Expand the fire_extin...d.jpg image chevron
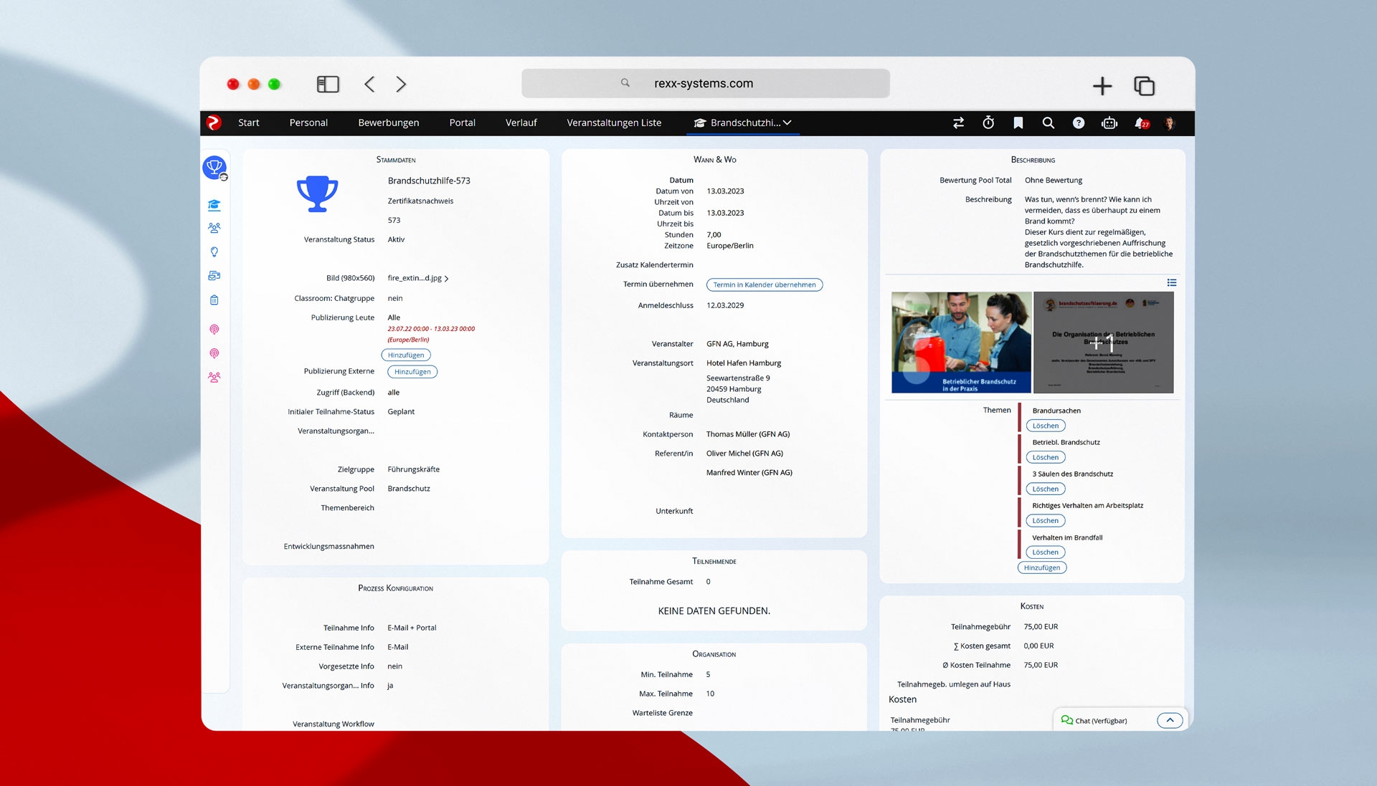1377x786 pixels. [x=447, y=279]
